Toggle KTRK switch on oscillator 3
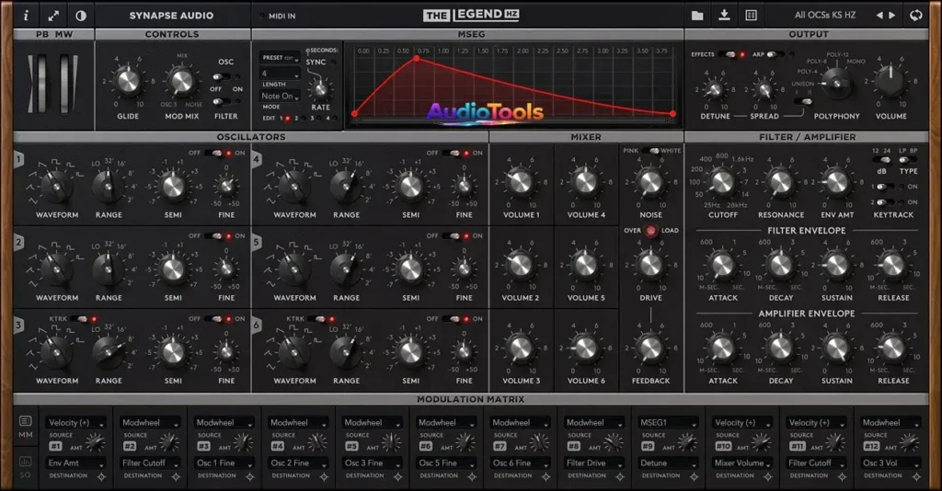942x491 pixels. 78,319
